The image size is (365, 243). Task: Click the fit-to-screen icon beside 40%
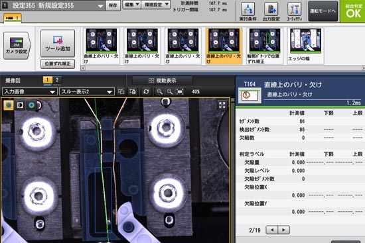(180, 91)
